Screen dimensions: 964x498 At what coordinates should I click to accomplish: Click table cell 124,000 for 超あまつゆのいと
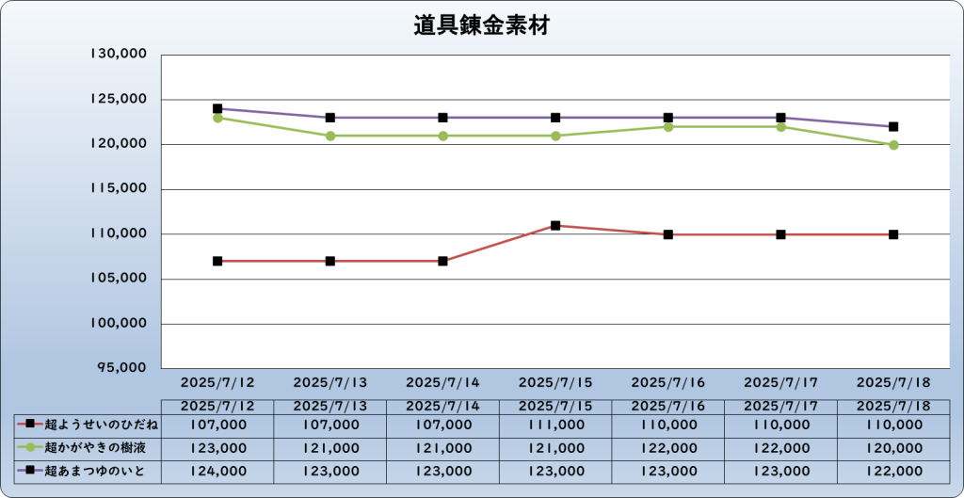pyautogui.click(x=217, y=472)
